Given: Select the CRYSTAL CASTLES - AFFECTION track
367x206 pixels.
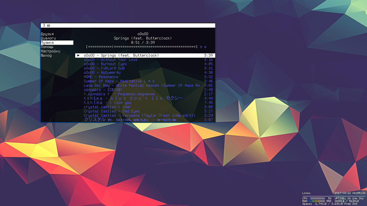Looking at the screenshot, I should [145, 120].
